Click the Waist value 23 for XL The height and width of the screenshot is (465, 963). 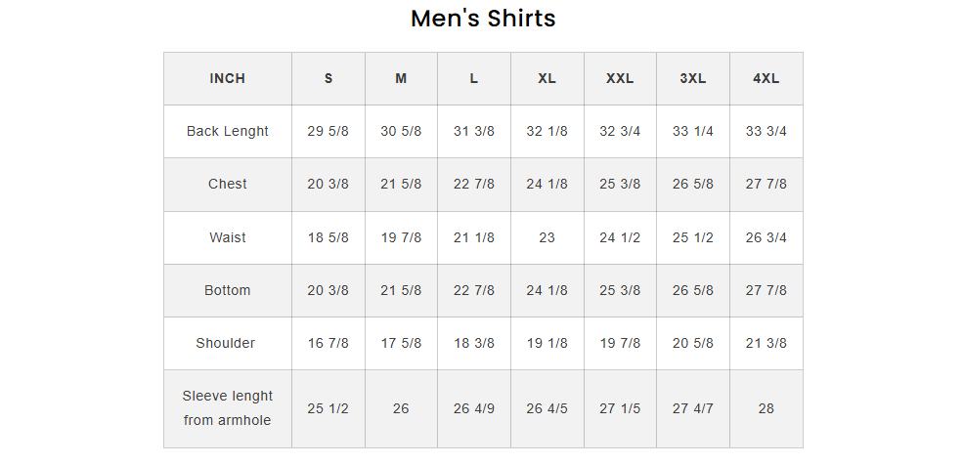click(x=547, y=237)
